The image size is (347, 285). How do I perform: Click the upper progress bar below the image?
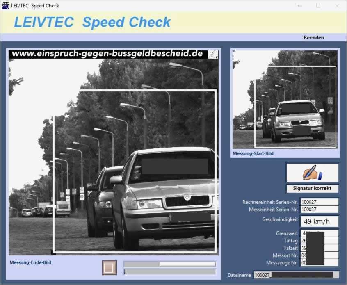[x=169, y=264]
